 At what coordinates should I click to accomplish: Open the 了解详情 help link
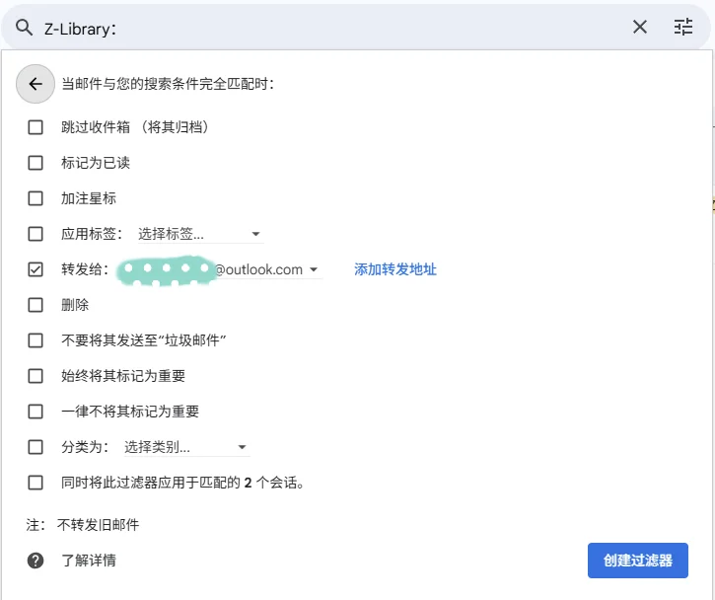(89, 561)
